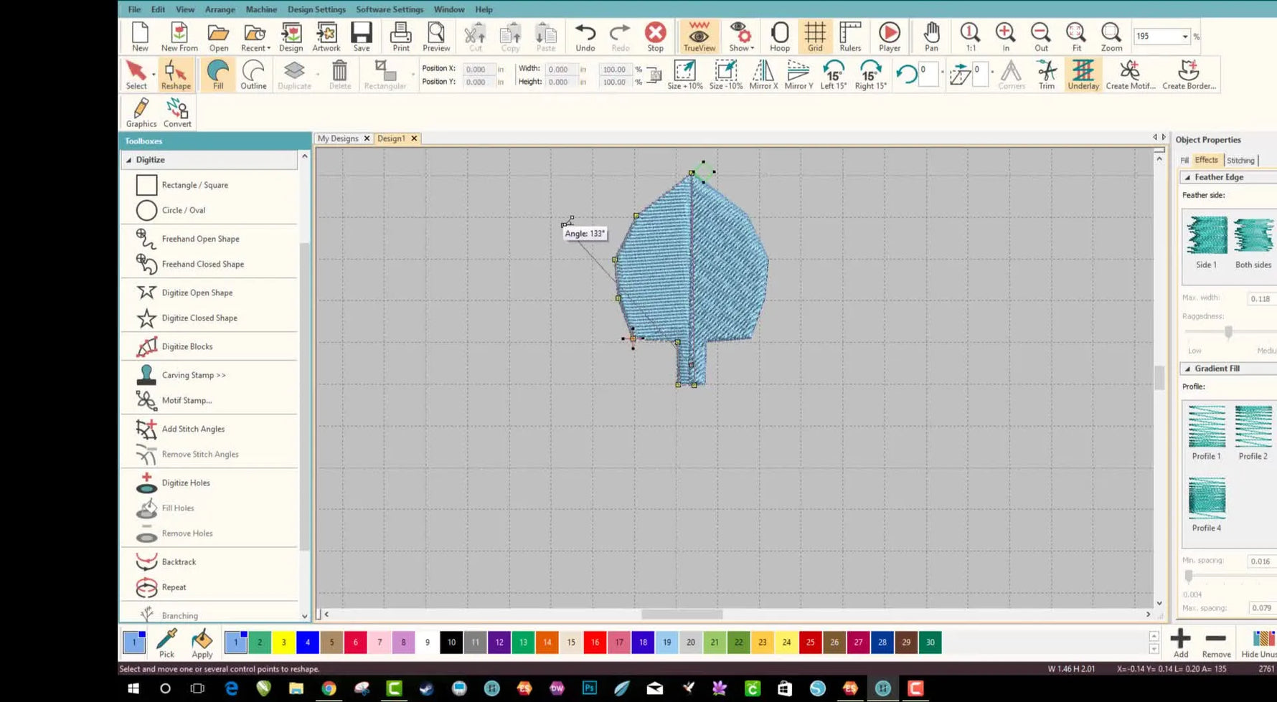The width and height of the screenshot is (1277, 702).
Task: Click the Mirror X icon
Action: tap(763, 75)
